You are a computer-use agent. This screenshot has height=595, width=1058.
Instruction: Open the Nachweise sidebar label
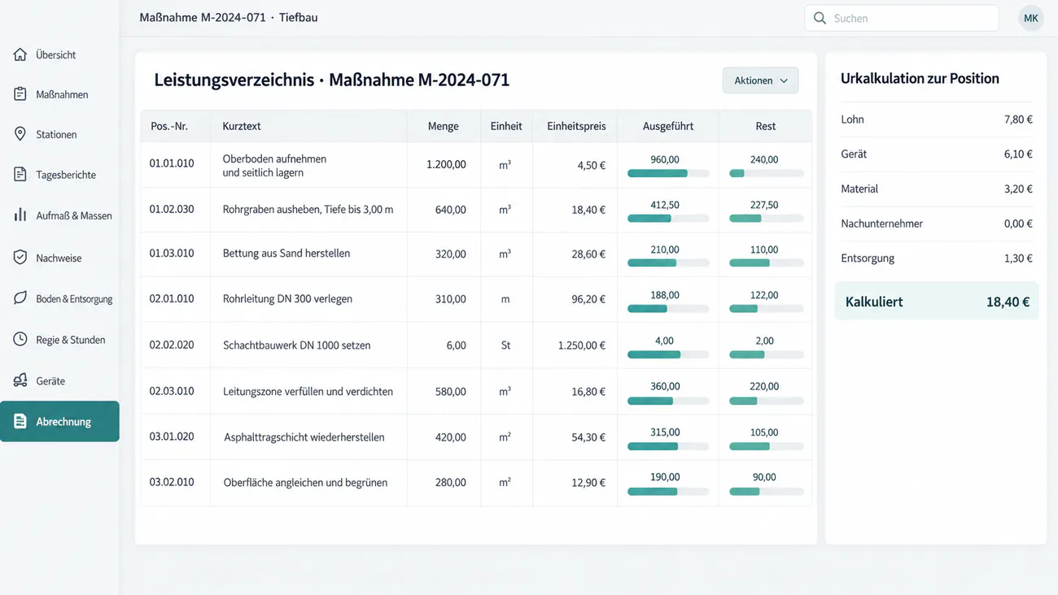click(x=59, y=258)
